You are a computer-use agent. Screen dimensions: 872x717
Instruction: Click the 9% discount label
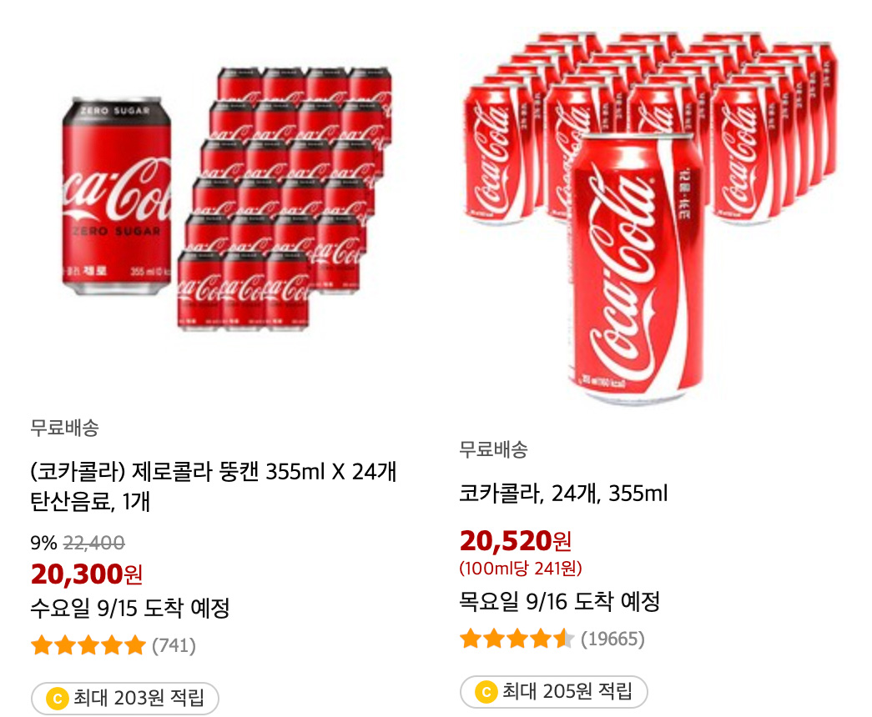tap(43, 544)
